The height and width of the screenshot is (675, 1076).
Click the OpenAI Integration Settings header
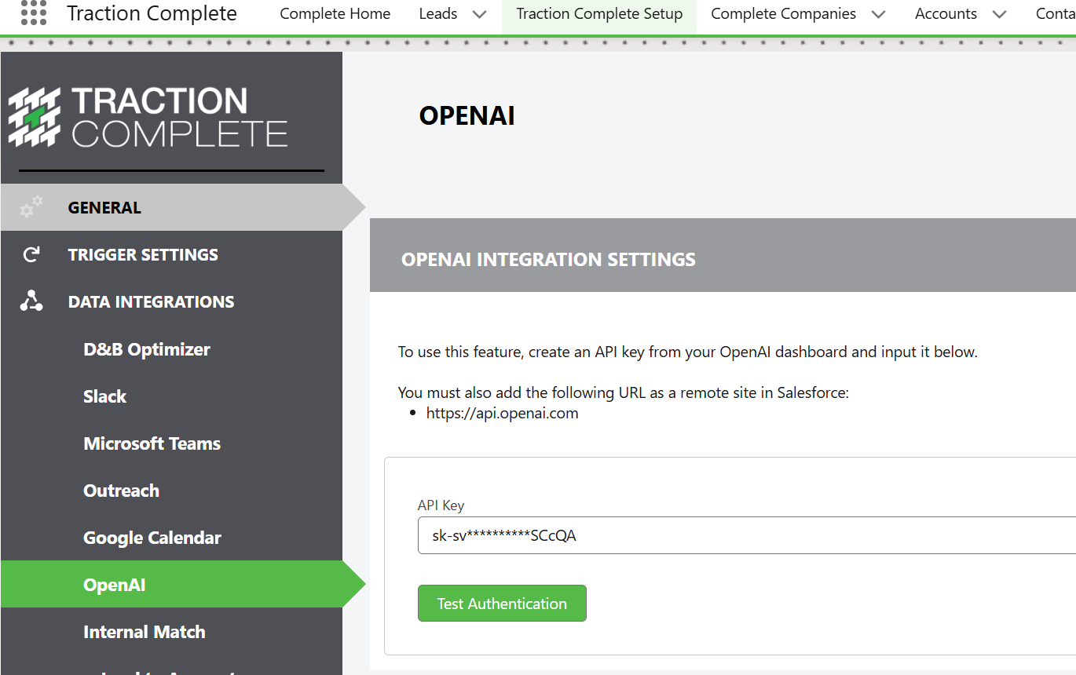click(x=548, y=259)
